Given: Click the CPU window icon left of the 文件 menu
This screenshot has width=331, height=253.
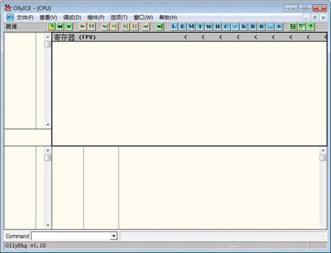Looking at the screenshot, I should click(10, 17).
